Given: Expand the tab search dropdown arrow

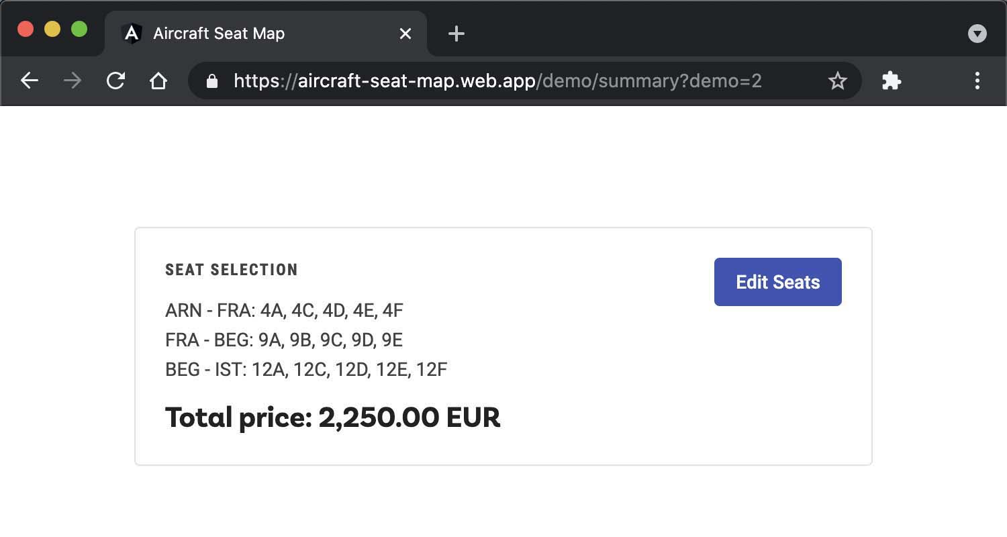Looking at the screenshot, I should [977, 34].
